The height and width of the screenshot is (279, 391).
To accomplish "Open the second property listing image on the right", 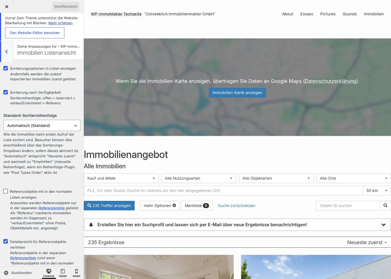I will click(316, 267).
